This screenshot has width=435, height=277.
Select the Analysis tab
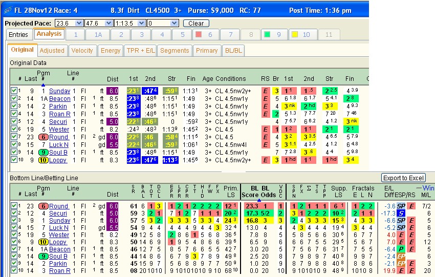point(49,34)
